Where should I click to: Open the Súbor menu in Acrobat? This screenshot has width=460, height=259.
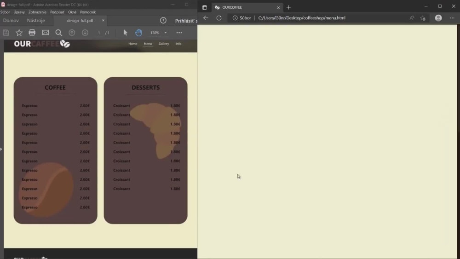pos(5,12)
